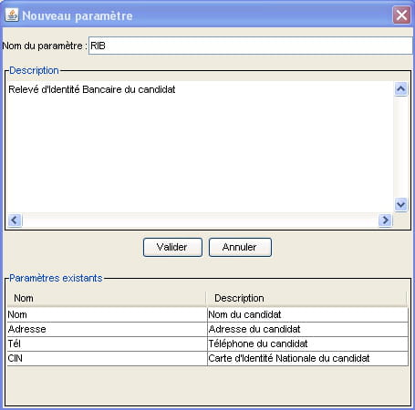
Task: Select the Tél parameter row
Action: 207,343
